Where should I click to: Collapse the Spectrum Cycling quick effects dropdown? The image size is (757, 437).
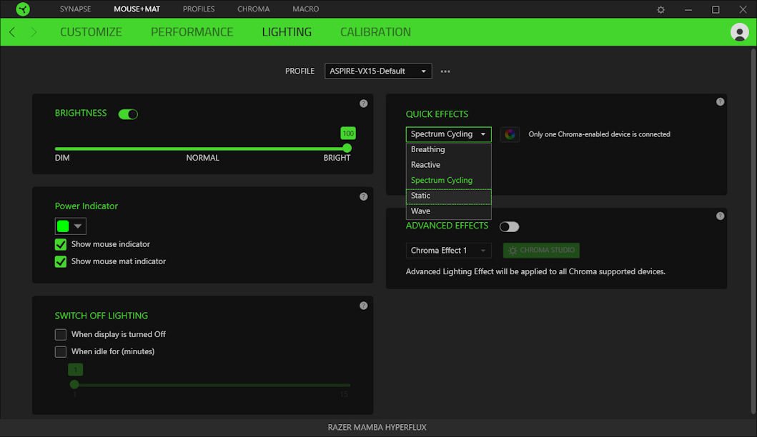pyautogui.click(x=448, y=134)
